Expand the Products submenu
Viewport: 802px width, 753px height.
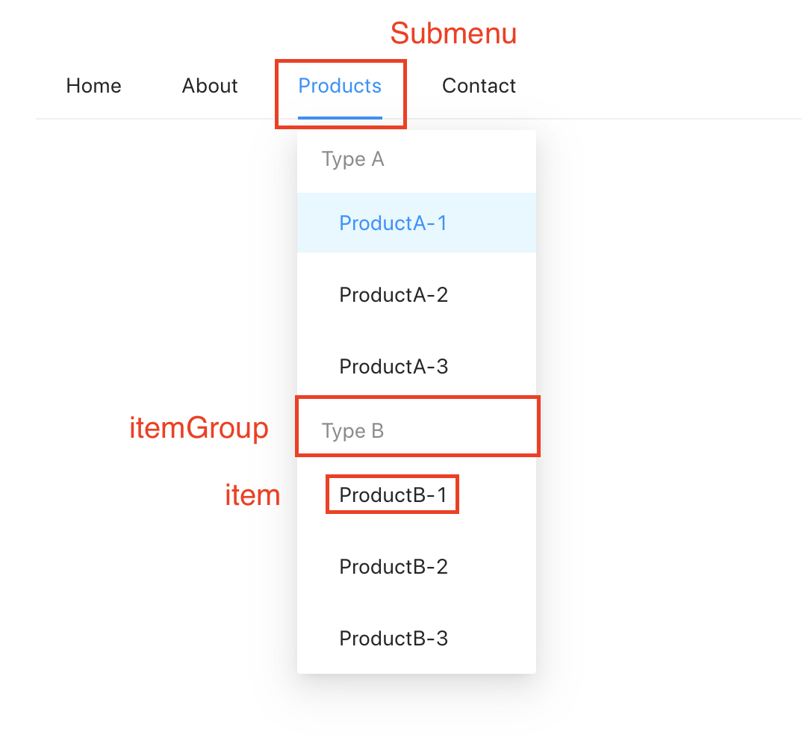click(x=340, y=86)
